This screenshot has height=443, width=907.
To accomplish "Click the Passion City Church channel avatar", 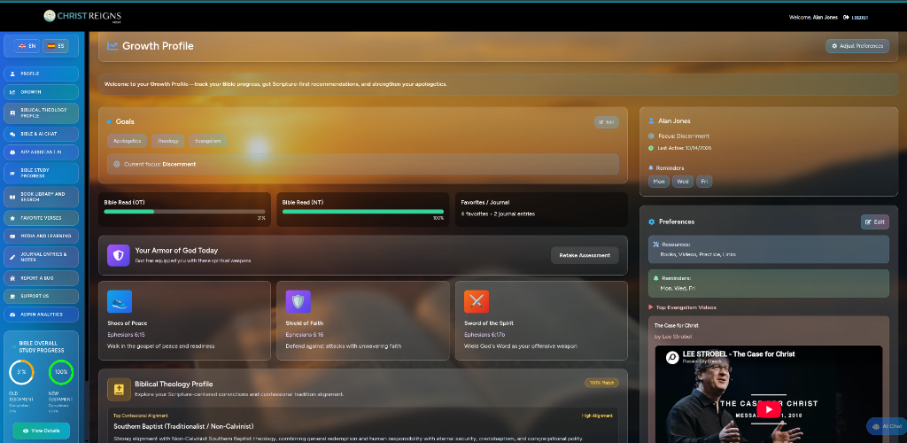I will point(673,357).
